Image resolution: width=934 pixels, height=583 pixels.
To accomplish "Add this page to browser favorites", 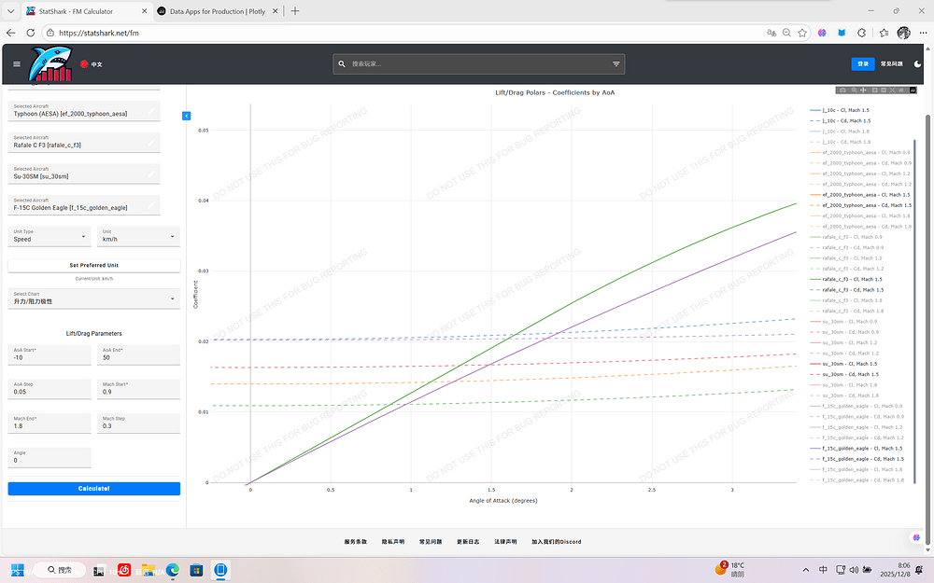I will (801, 32).
